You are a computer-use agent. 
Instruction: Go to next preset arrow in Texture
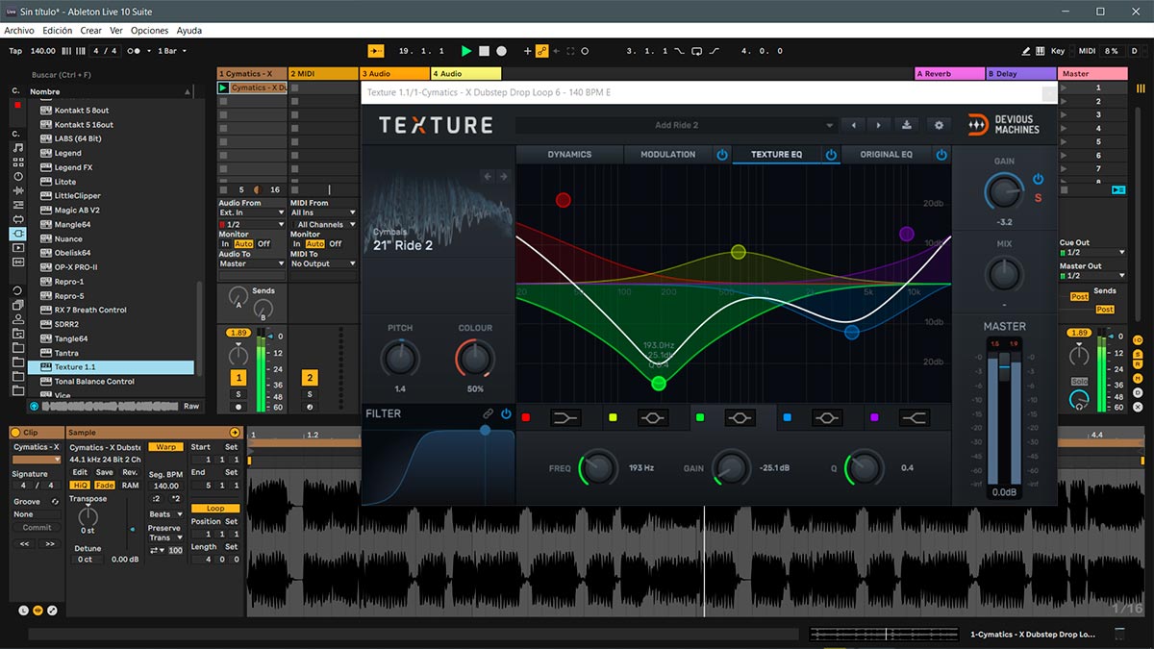click(x=878, y=125)
